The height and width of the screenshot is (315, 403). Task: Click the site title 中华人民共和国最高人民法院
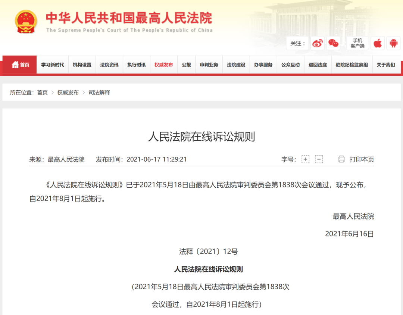(129, 18)
